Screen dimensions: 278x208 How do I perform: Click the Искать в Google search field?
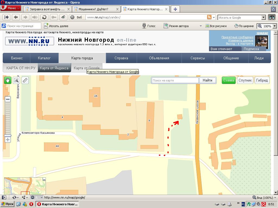(239, 18)
